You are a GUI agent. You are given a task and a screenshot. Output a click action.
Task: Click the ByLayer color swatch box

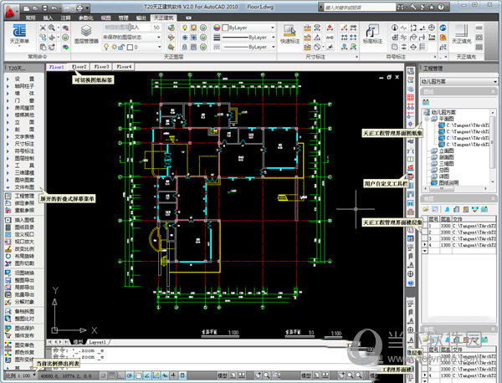[225, 28]
